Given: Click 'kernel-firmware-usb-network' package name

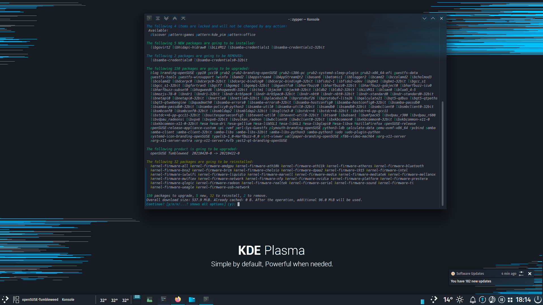Looking at the screenshot, I should pos(223,187).
